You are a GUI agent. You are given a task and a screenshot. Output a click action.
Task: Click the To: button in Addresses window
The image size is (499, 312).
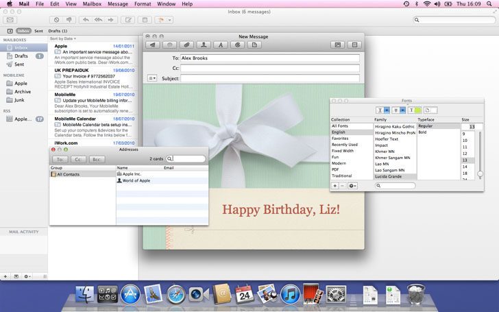pyautogui.click(x=60, y=160)
